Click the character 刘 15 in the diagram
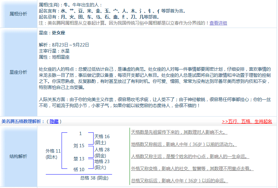278x188 pixels. point(79,146)
